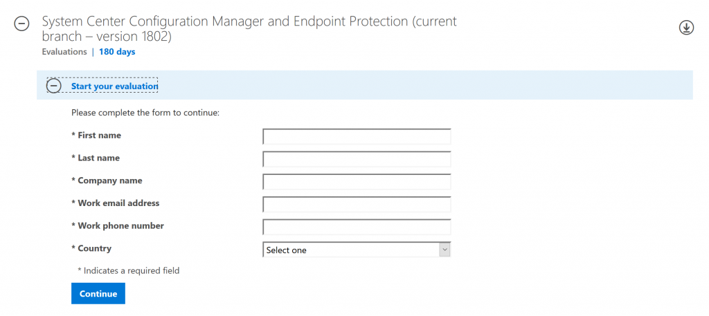Select the Company name input field
Viewport: 709px width, 316px height.
tap(357, 181)
